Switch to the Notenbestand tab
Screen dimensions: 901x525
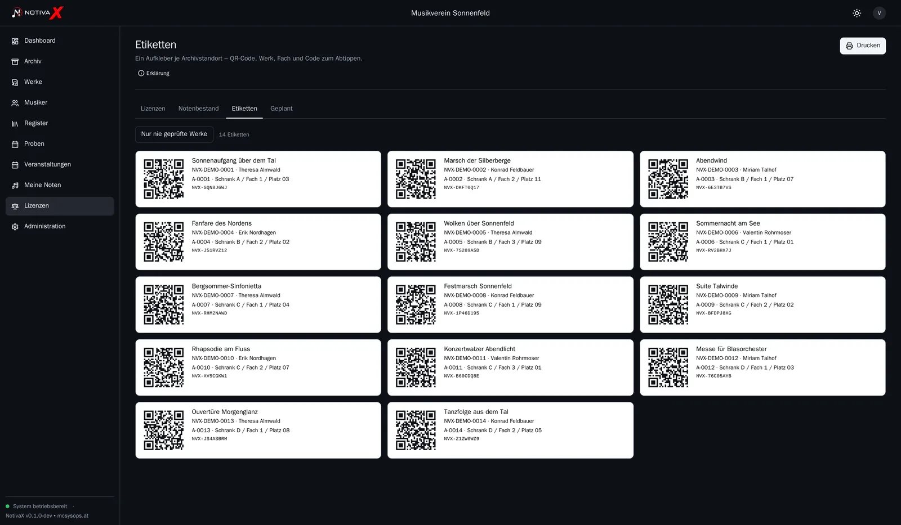tap(198, 109)
